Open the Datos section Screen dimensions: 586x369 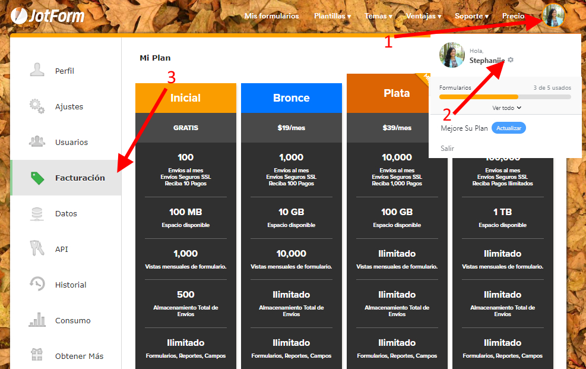(x=66, y=213)
